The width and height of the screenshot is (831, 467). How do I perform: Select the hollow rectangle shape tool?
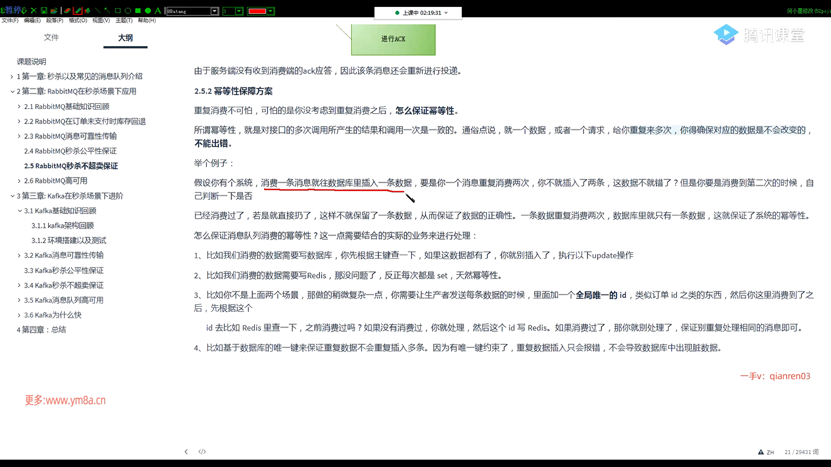click(118, 11)
